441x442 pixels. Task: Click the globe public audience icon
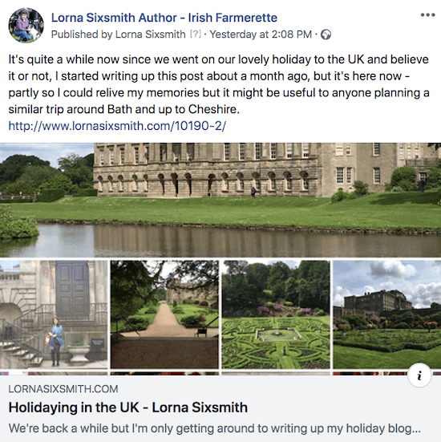(x=326, y=34)
